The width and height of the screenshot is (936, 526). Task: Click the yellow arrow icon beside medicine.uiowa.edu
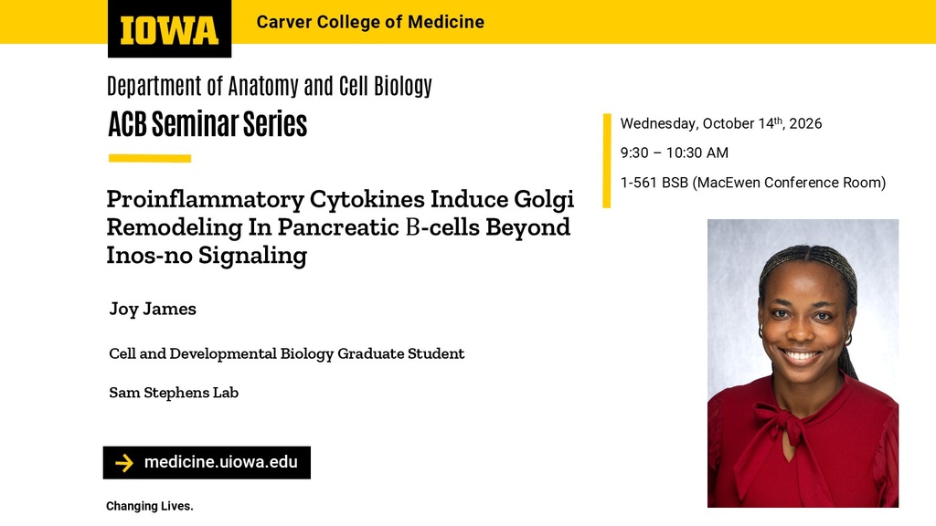[x=124, y=463]
